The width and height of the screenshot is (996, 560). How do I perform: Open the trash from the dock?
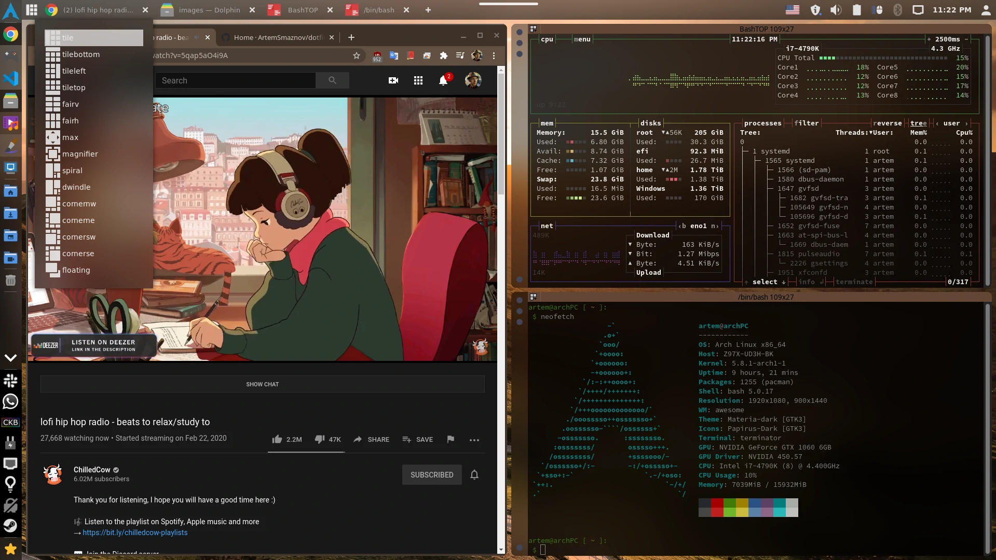(10, 281)
